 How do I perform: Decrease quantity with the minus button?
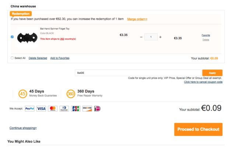click(x=141, y=37)
